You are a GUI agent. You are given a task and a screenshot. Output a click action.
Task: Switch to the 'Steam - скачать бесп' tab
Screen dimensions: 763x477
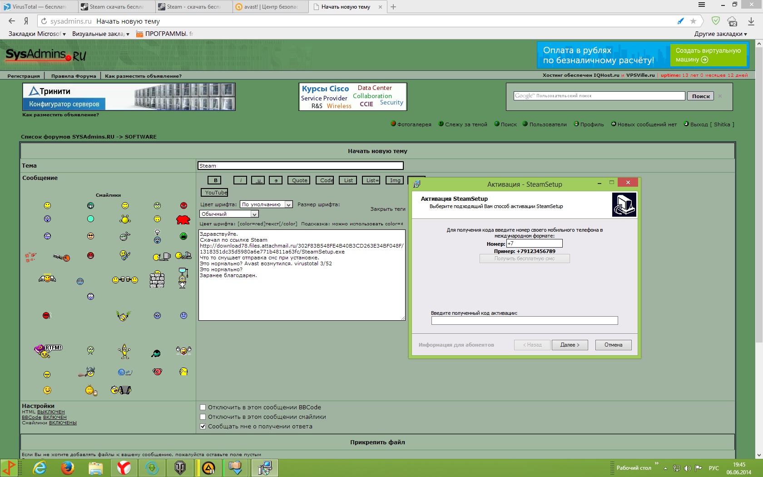(193, 7)
